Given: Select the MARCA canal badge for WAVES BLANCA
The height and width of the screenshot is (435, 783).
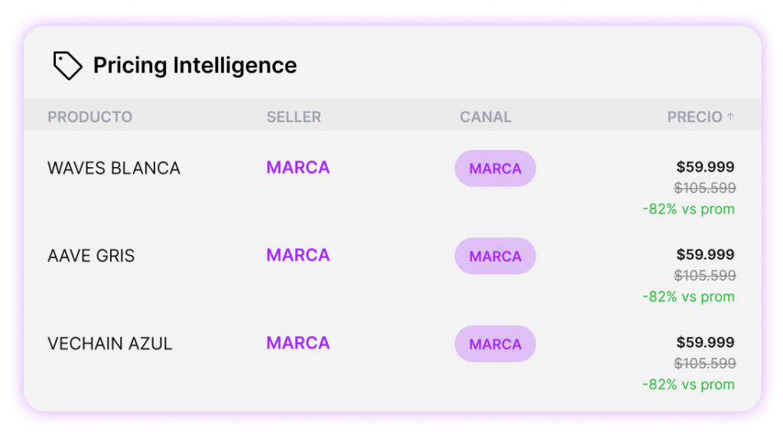Looking at the screenshot, I should [495, 169].
